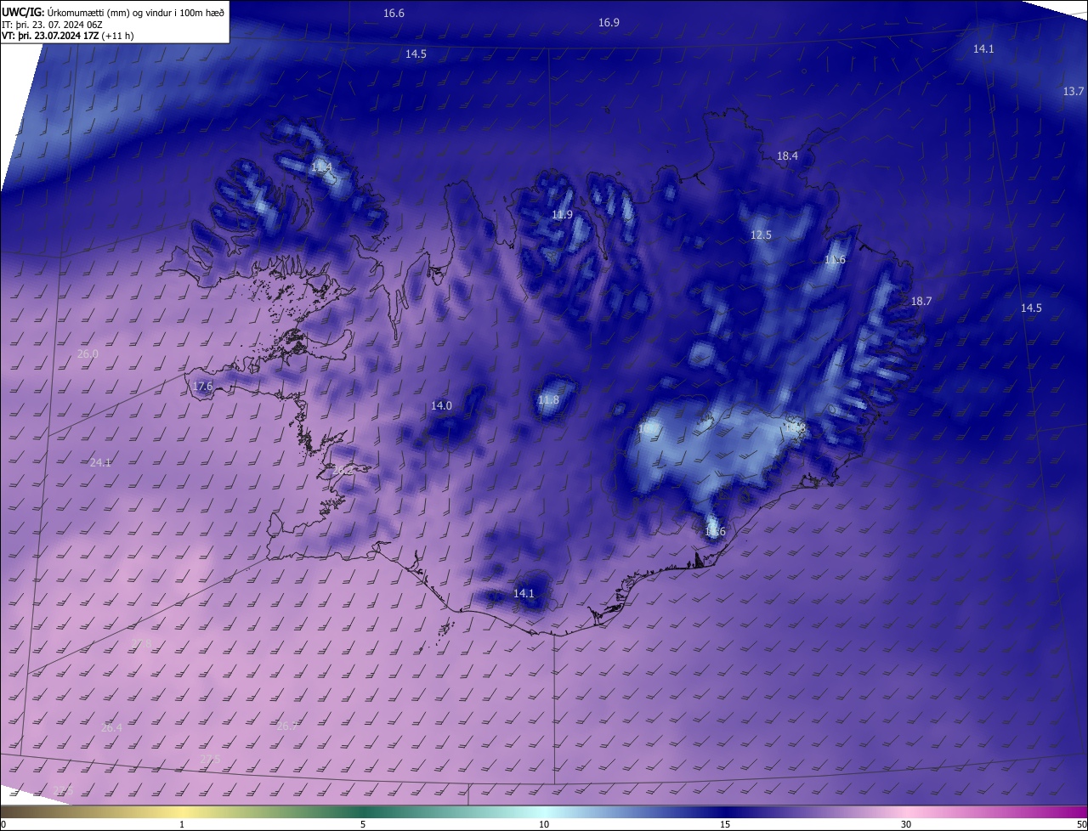Click the 26.4 value label
Viewport: 1088px width, 831px height.
coord(111,728)
